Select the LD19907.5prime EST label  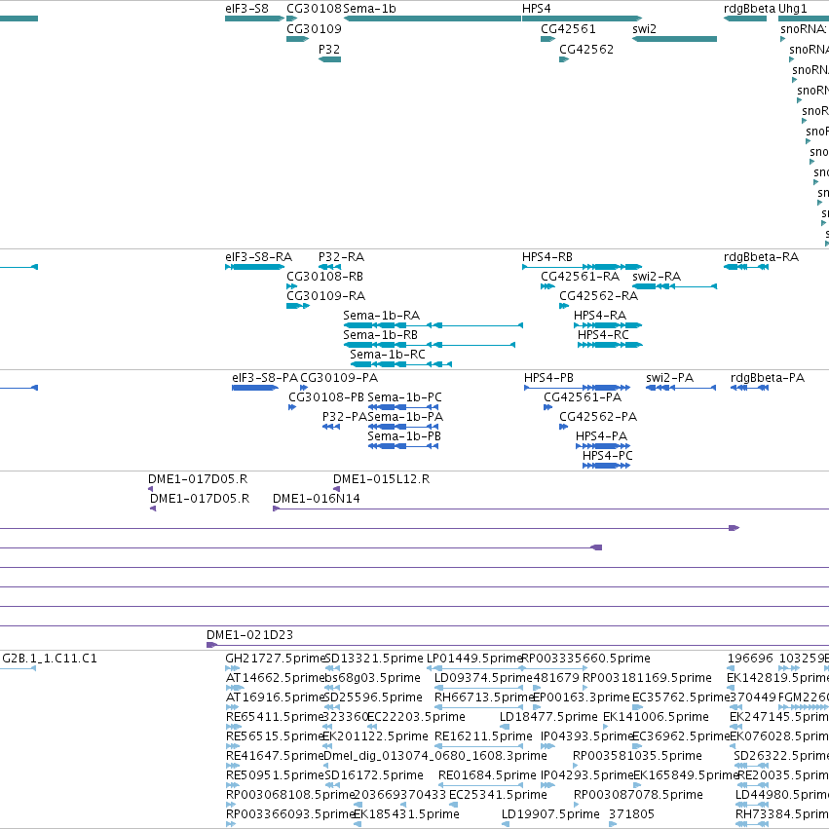click(x=550, y=815)
